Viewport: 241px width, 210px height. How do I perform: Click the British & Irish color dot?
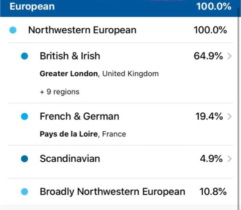tap(25, 56)
